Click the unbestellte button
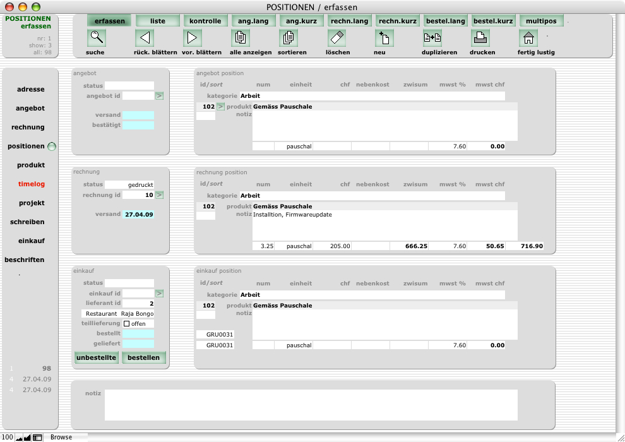 pyautogui.click(x=97, y=358)
